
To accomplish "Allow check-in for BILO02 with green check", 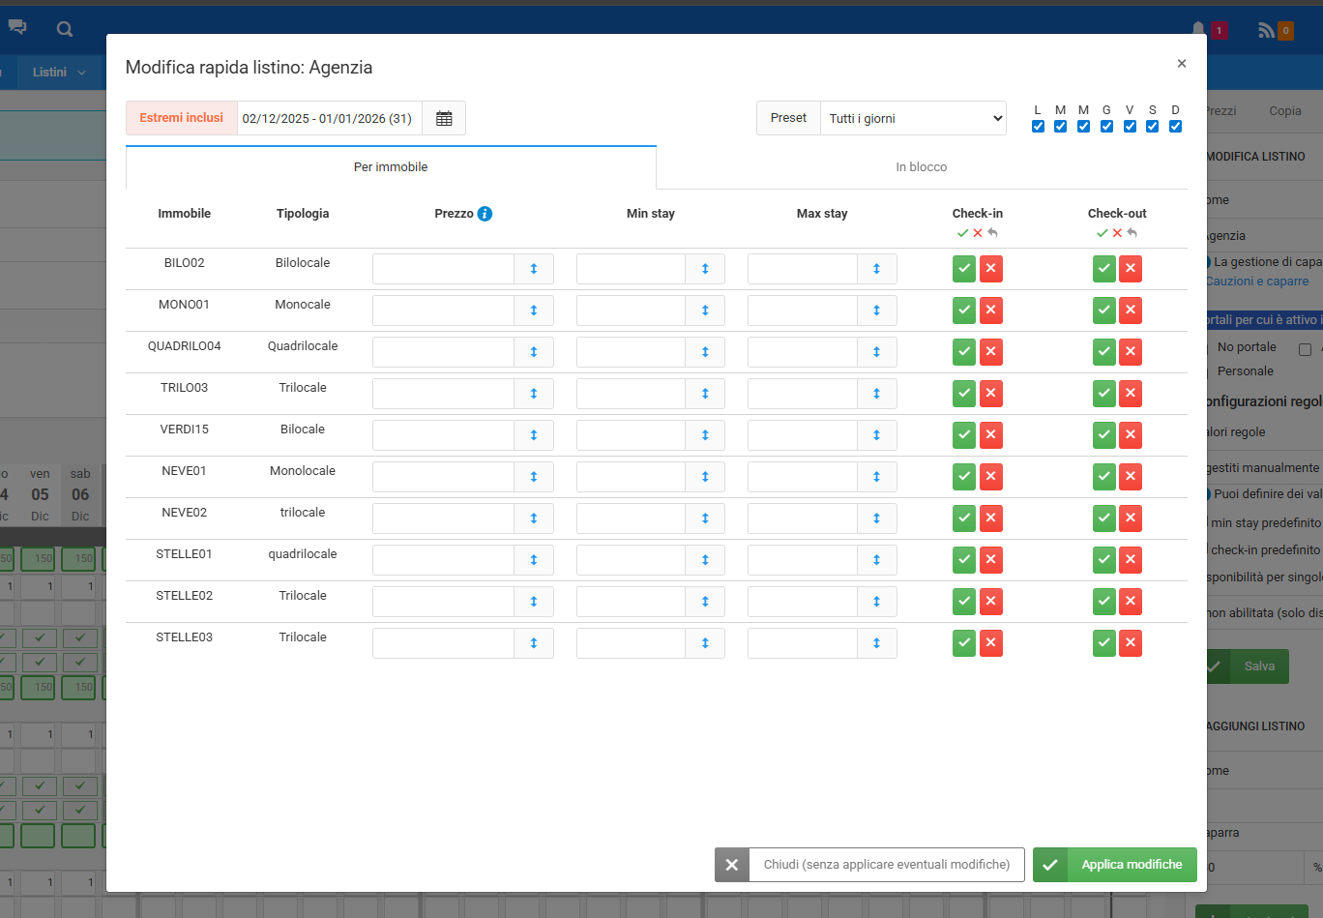I will click(963, 269).
